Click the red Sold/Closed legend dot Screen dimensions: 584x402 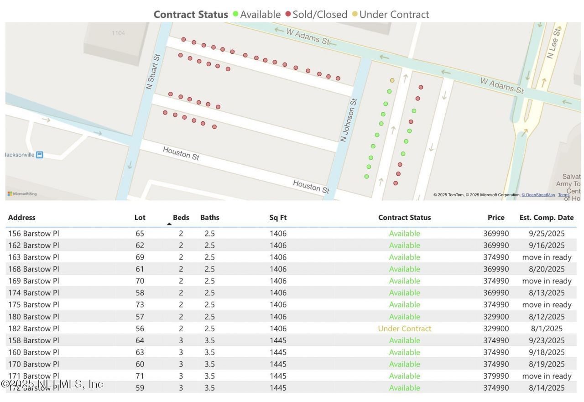[288, 14]
